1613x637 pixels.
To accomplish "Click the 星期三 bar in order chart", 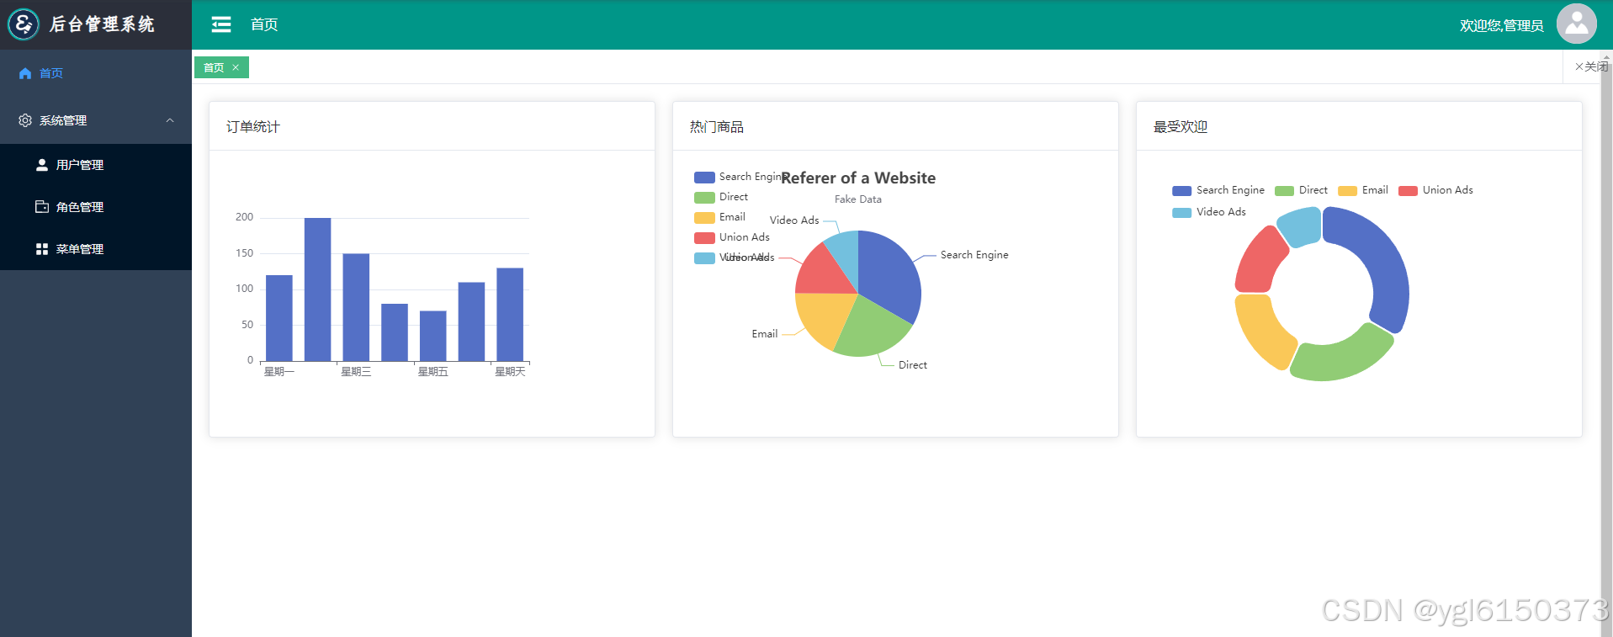I will coord(356,307).
